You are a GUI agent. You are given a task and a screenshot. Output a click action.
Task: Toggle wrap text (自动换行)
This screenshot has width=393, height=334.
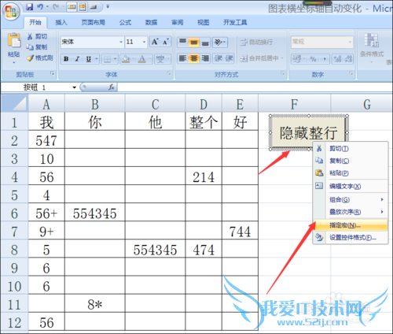pyautogui.click(x=256, y=42)
